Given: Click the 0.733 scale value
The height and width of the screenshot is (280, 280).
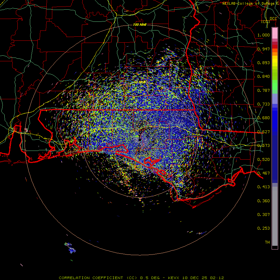Looking at the screenshot, I should (264, 104).
